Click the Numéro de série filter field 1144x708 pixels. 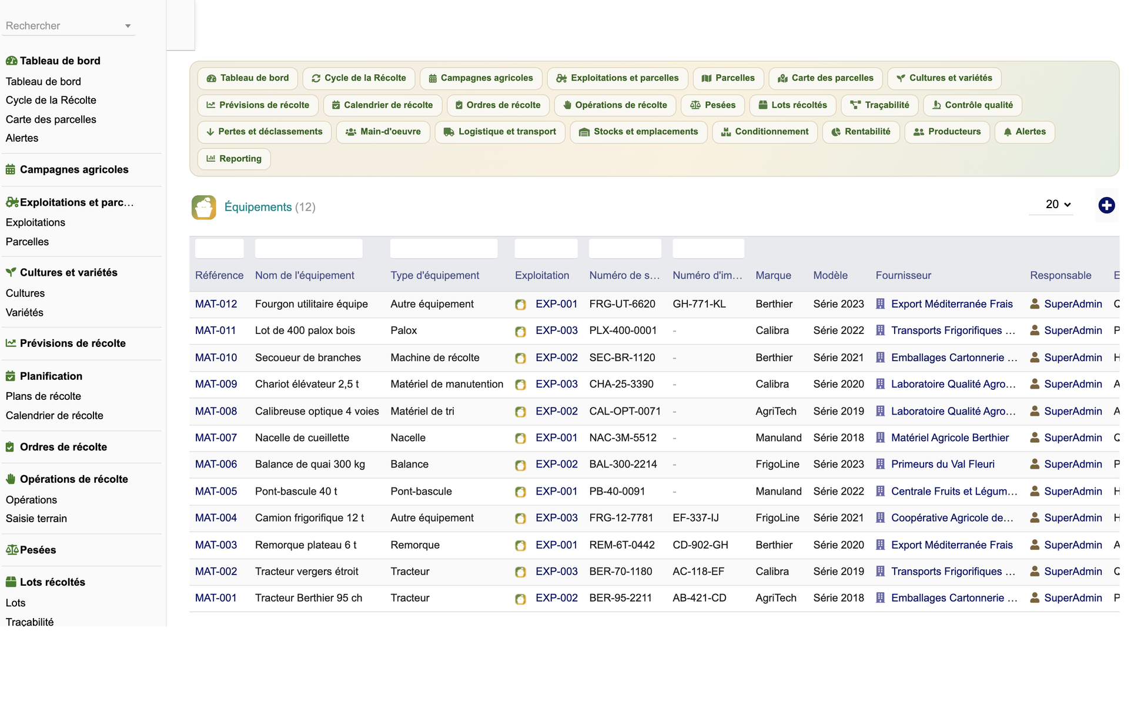click(x=625, y=249)
